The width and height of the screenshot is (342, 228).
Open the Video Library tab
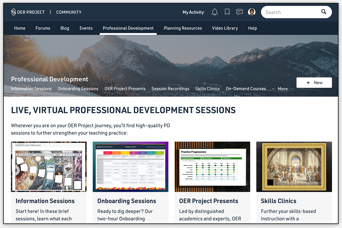click(225, 28)
